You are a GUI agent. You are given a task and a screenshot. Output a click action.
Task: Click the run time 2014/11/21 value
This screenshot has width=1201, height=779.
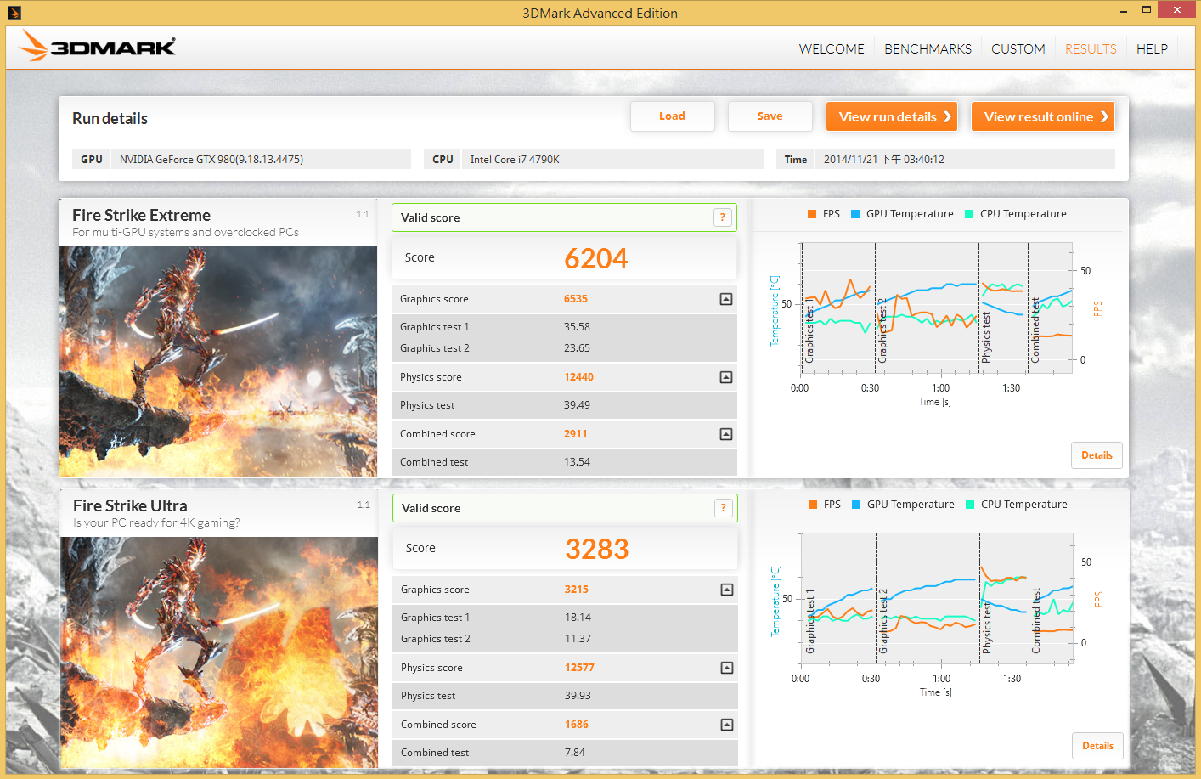point(965,159)
